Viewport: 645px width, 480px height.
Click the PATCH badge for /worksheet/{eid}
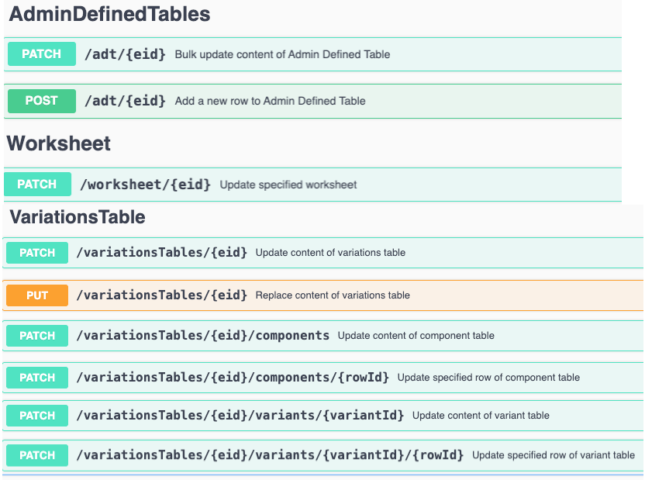37,185
